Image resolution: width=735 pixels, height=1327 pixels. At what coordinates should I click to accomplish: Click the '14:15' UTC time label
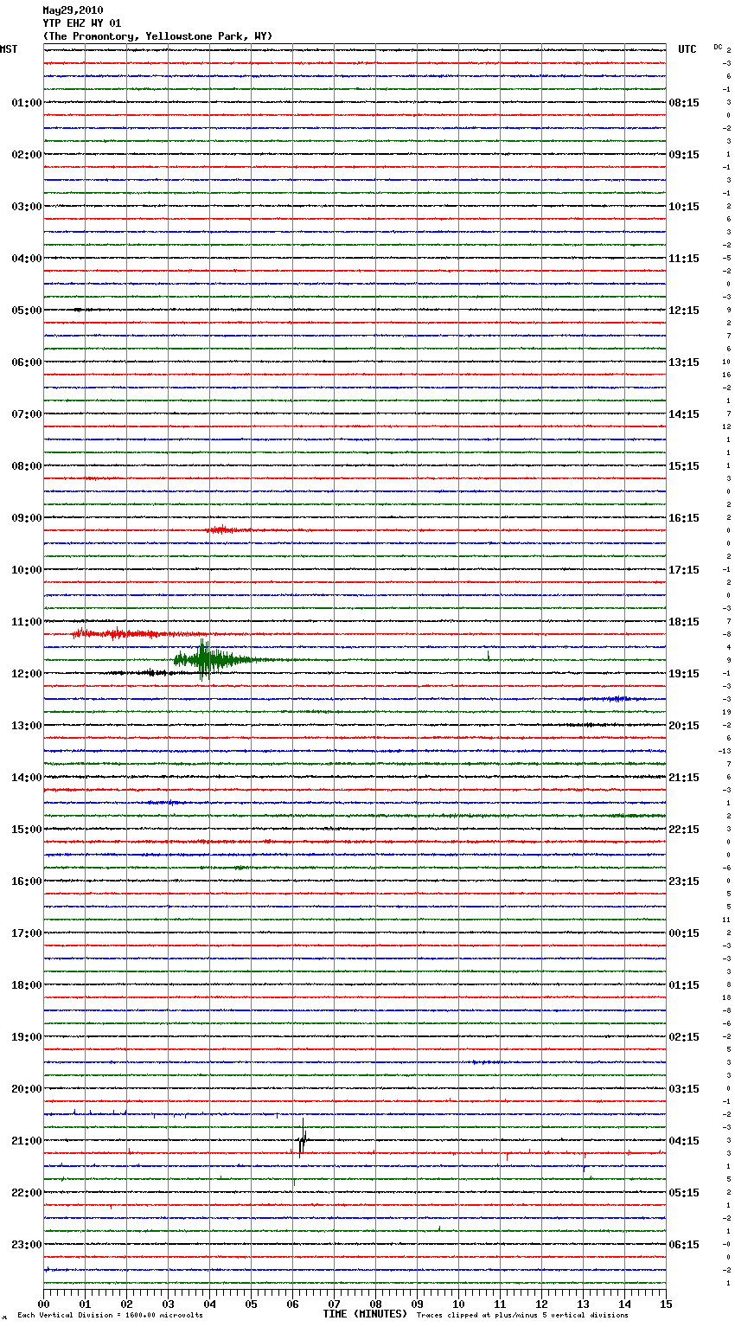pyautogui.click(x=684, y=414)
